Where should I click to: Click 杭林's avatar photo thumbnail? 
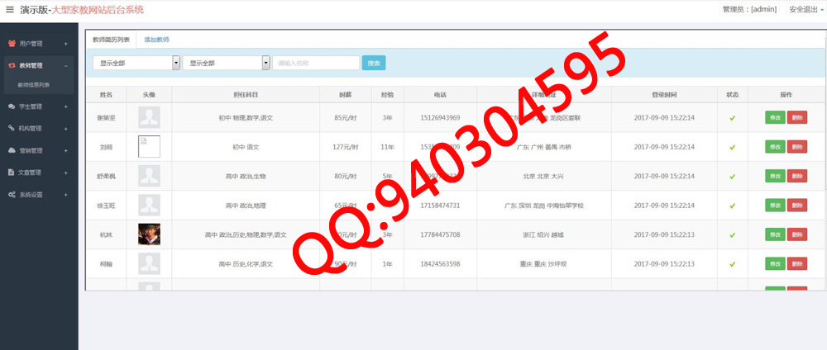click(149, 234)
